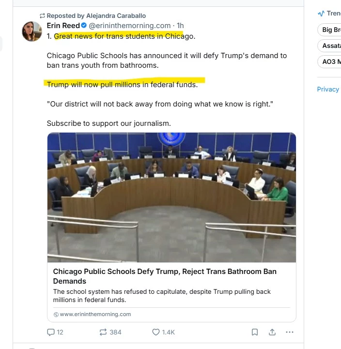This screenshot has height=349, width=341.
Task: Bookmark this post
Action: (x=255, y=332)
